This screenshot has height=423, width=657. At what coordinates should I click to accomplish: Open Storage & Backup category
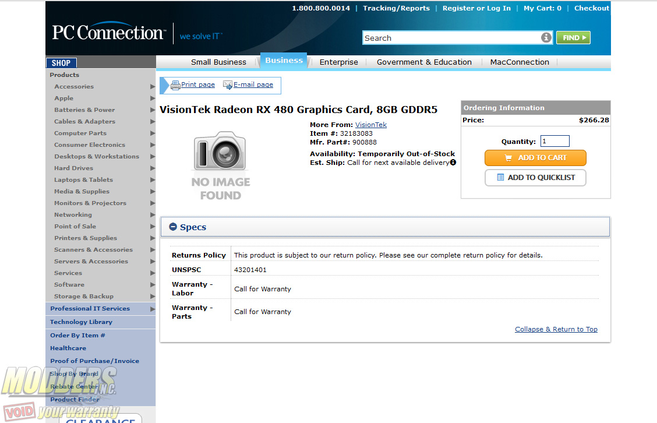tap(84, 297)
